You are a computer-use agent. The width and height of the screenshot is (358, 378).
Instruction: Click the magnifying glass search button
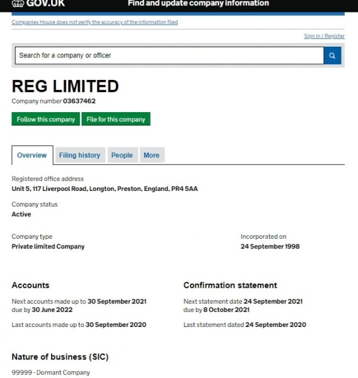[x=332, y=55]
